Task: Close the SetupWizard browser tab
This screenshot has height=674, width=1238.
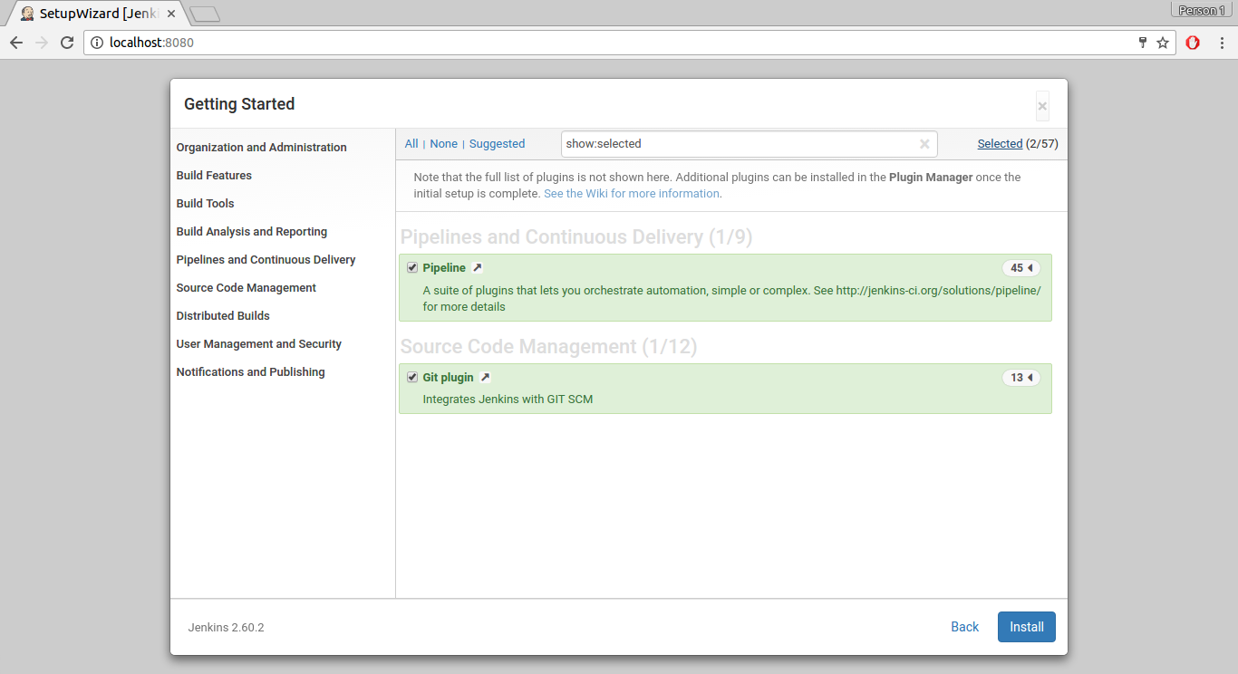Action: 171,14
